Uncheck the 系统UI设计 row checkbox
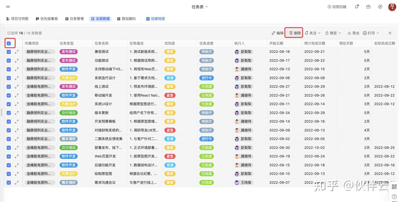 [9, 104]
